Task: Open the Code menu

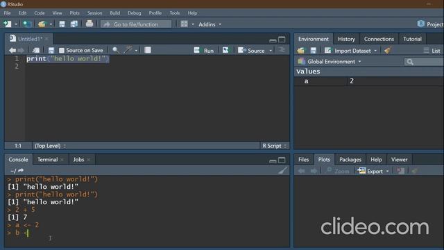Action: coord(40,13)
